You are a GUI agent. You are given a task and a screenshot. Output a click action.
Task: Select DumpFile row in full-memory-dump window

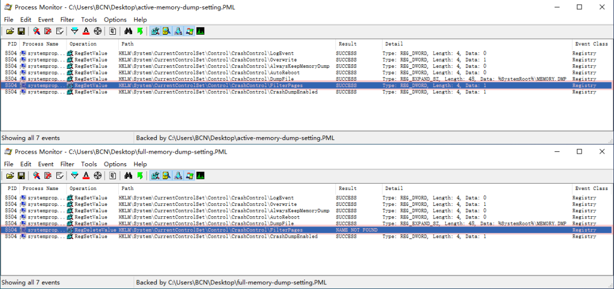coord(306,223)
